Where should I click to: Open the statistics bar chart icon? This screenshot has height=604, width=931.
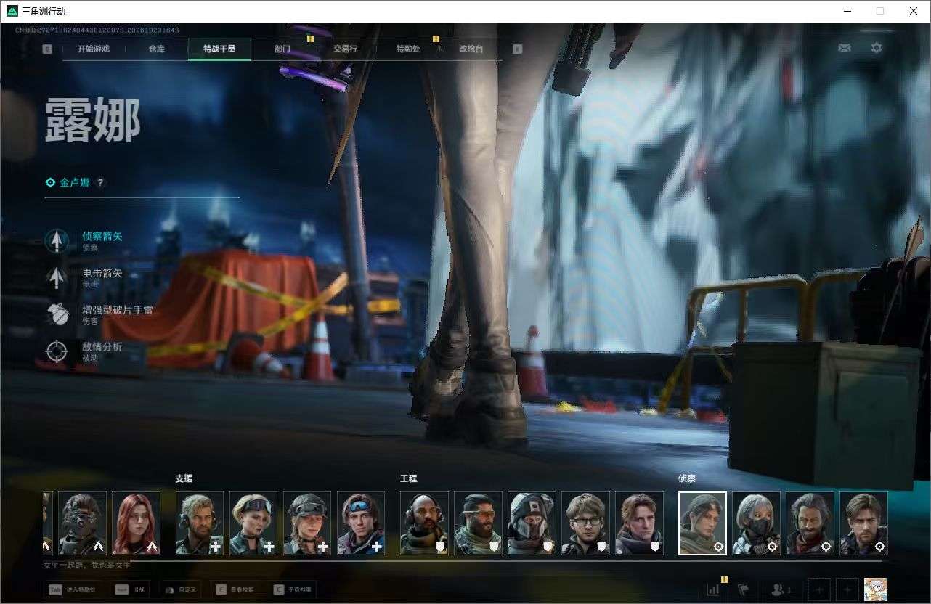[713, 589]
